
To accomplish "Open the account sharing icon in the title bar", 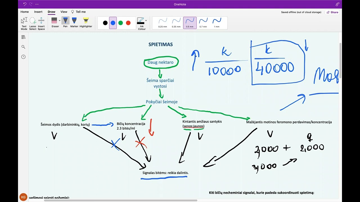I will [337, 4].
